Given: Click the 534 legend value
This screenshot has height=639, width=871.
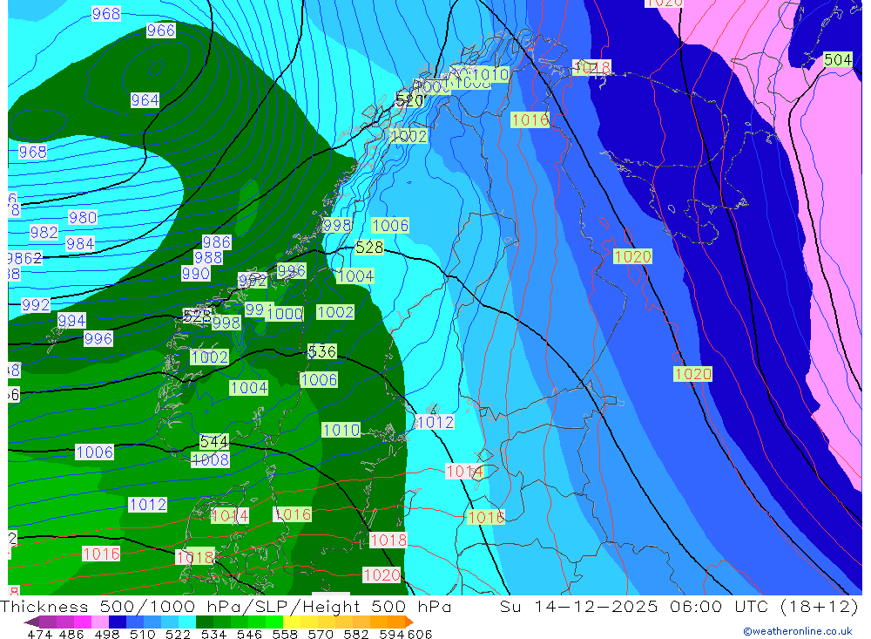Looking at the screenshot, I should 213,635.
